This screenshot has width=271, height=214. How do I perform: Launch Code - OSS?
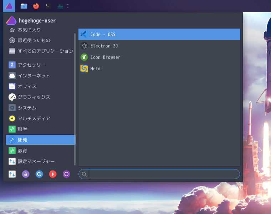159,34
